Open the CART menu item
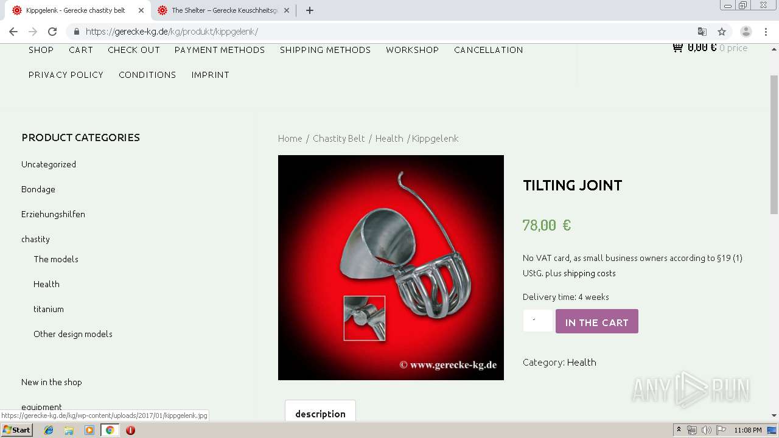Image resolution: width=779 pixels, height=438 pixels. [x=81, y=50]
